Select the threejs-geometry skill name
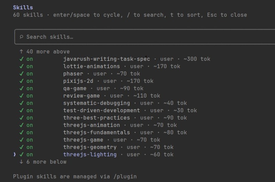The image size is (275, 182). [90, 147]
